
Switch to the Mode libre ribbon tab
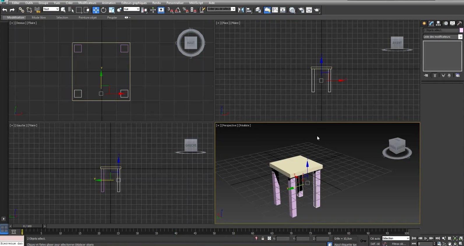tap(39, 17)
